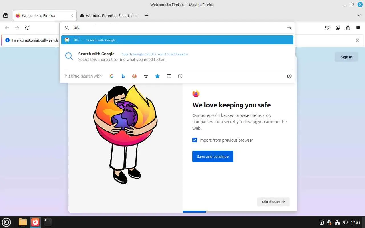
Task: Open the security shield tray icon
Action: (329, 222)
